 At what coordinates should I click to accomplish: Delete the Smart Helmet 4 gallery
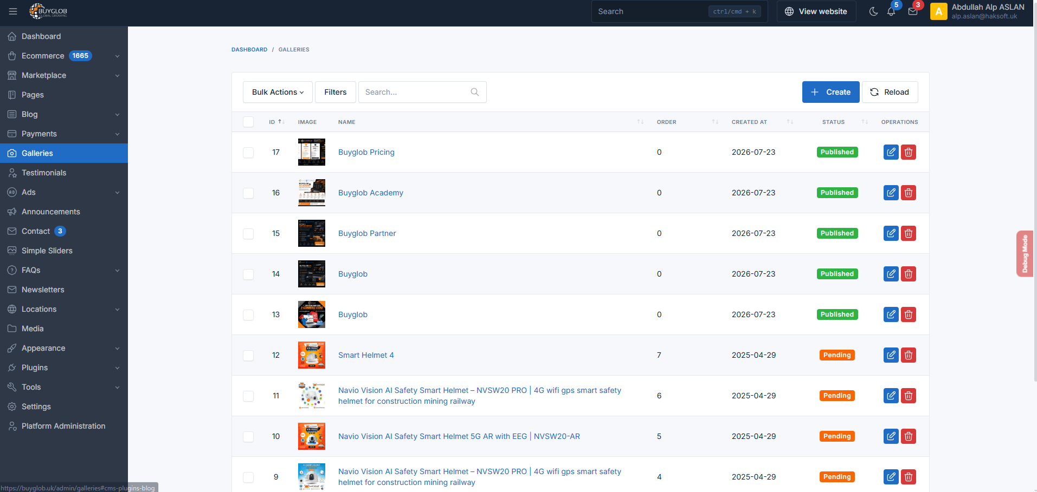(909, 355)
